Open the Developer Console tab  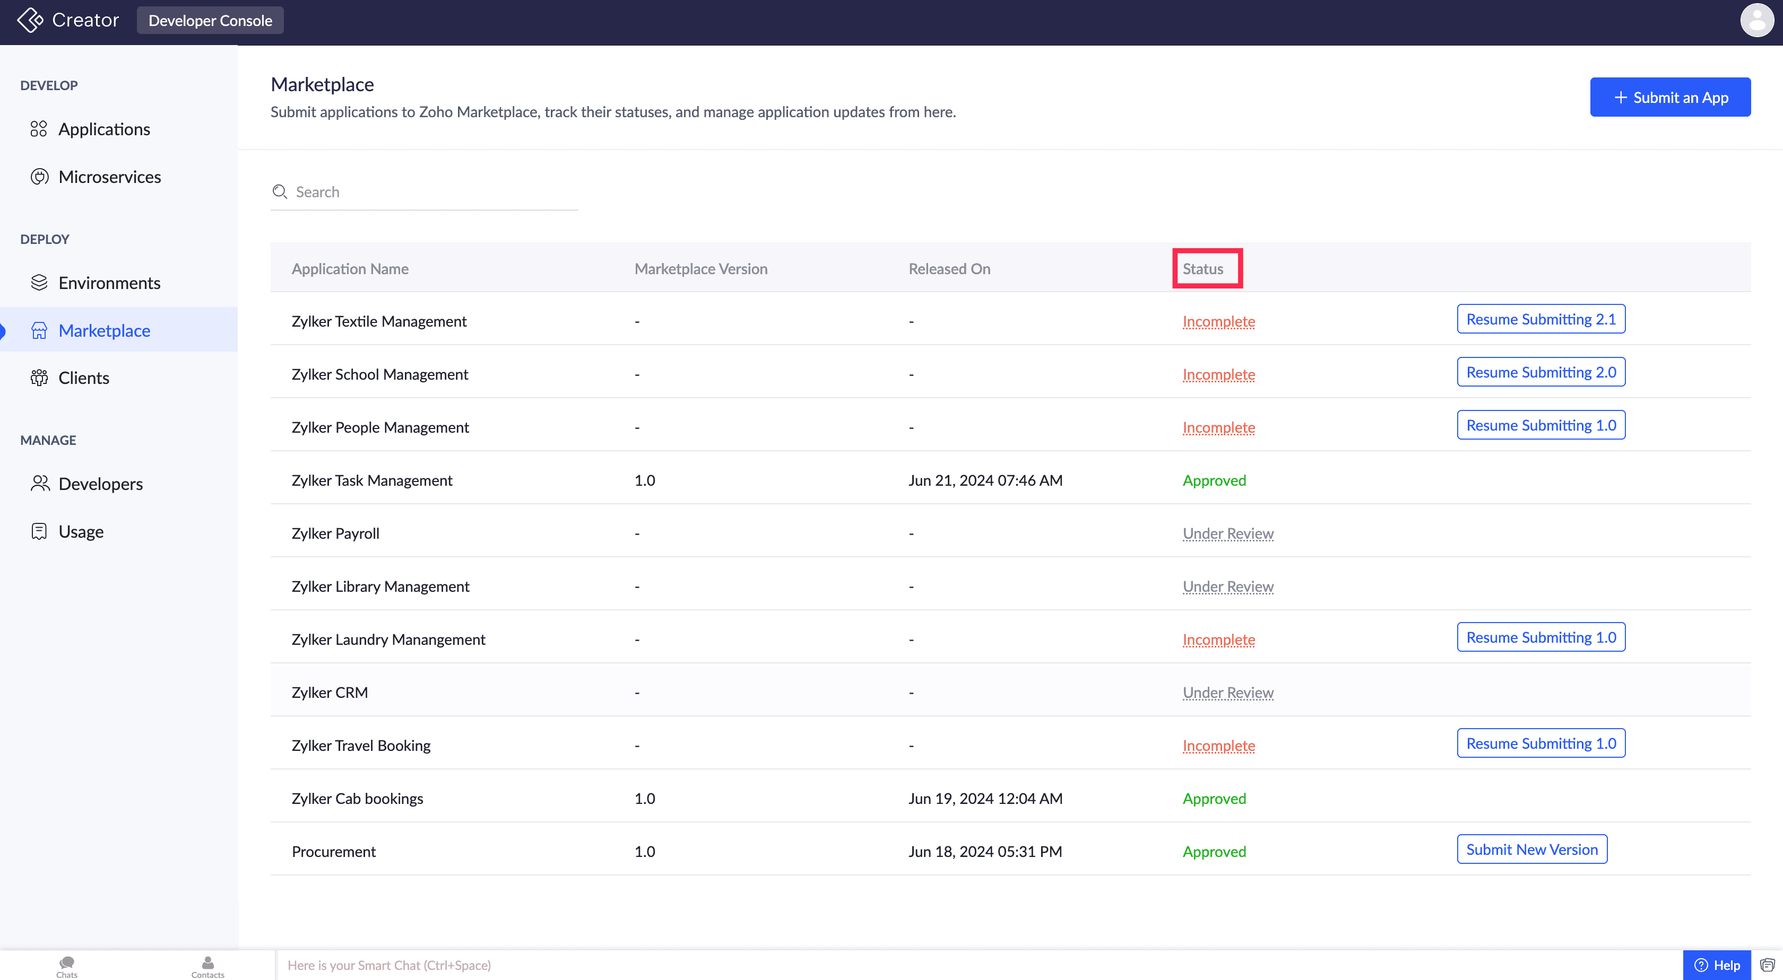click(210, 21)
